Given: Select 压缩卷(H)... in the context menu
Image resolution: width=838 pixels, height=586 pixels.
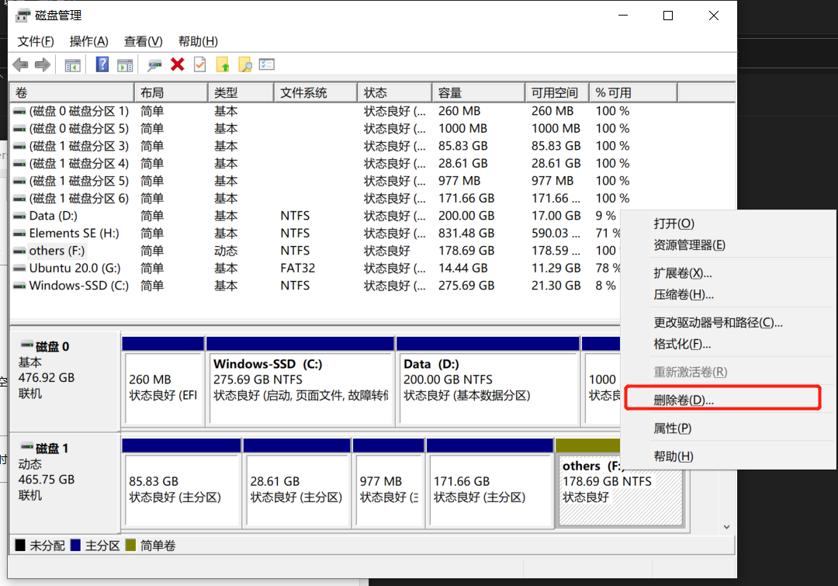Looking at the screenshot, I should (x=728, y=295).
